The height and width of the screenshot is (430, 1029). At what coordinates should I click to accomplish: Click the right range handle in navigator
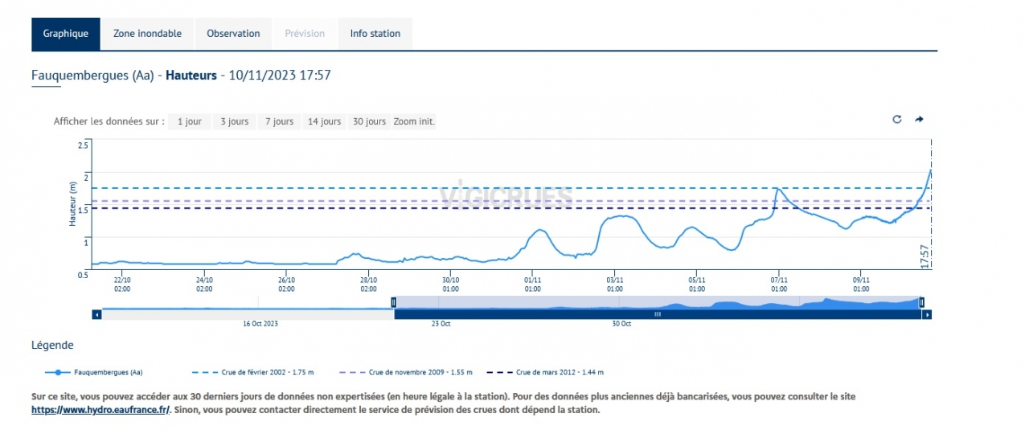pos(921,302)
